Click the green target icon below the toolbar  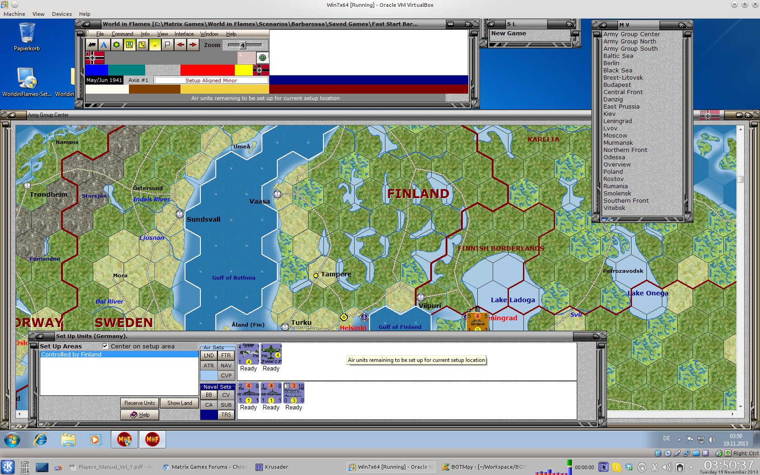coord(262,58)
